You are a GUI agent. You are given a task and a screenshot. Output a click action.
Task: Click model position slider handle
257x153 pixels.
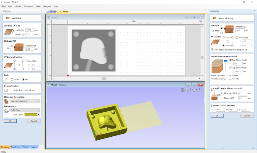pyautogui.click(x=226, y=61)
